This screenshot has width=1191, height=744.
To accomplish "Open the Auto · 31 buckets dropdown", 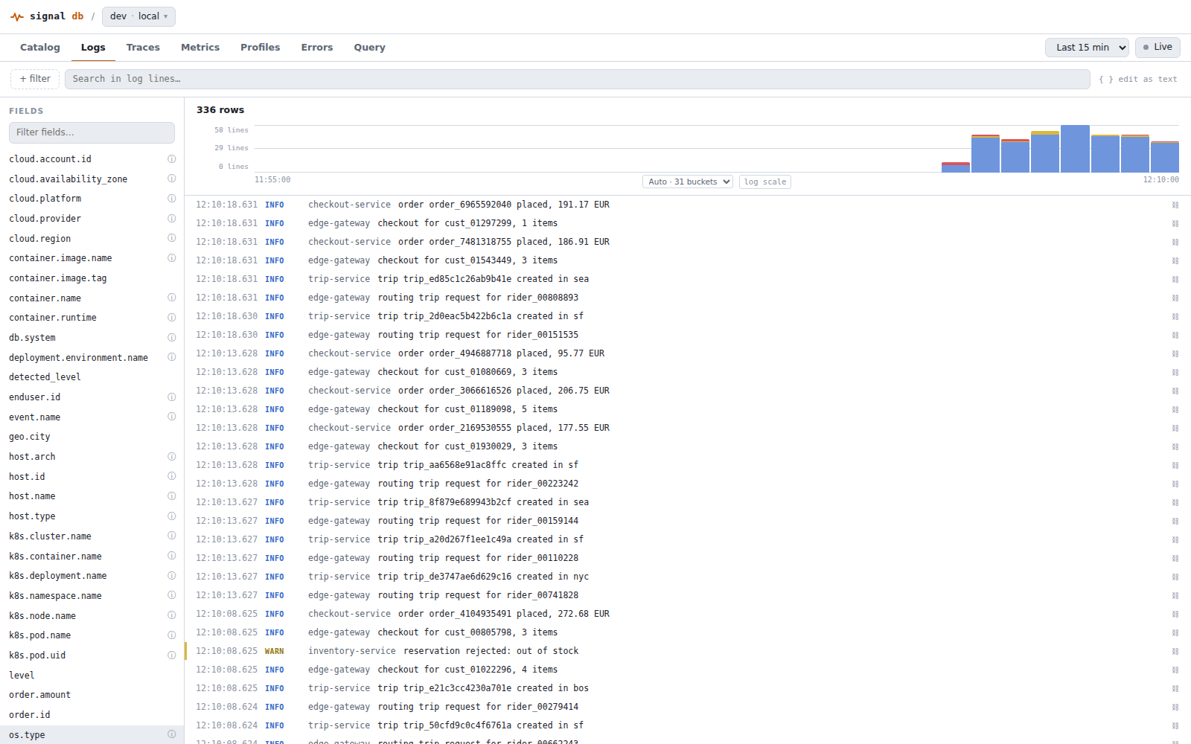I will coord(688,182).
